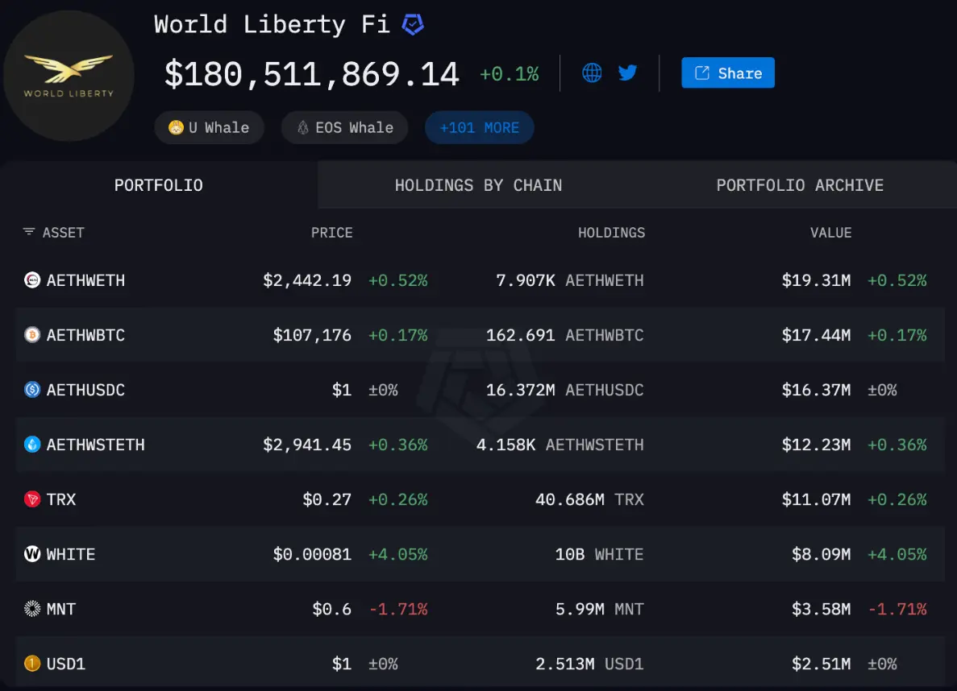Click the AETHWSTETH token icon
Image resolution: width=957 pixels, height=691 pixels.
coord(32,445)
